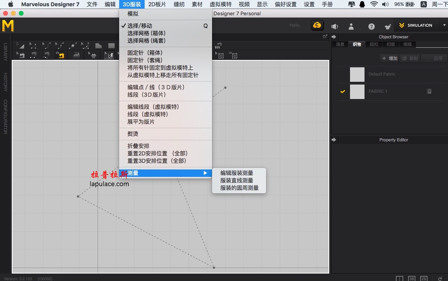Choose 服装直线测量 in the submenu

coord(239,180)
